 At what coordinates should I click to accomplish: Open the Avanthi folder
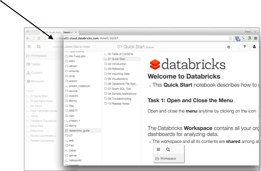72,96
